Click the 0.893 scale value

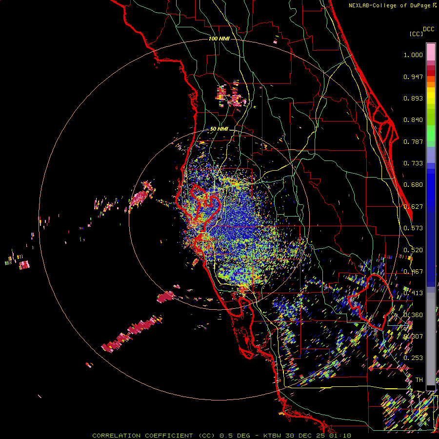(x=413, y=98)
